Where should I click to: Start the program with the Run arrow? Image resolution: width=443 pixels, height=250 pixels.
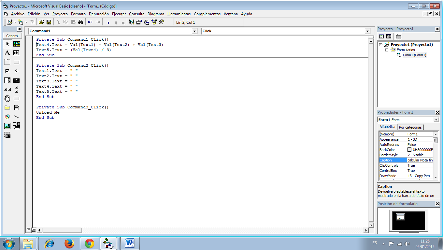click(x=108, y=22)
